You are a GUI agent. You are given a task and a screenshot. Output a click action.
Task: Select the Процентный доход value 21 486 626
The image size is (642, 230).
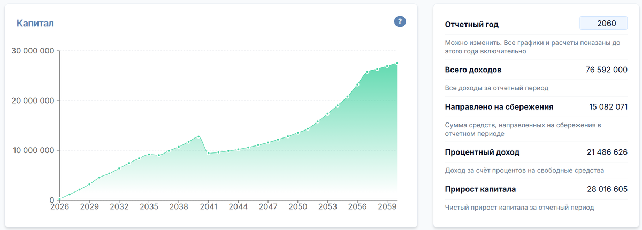[607, 152]
